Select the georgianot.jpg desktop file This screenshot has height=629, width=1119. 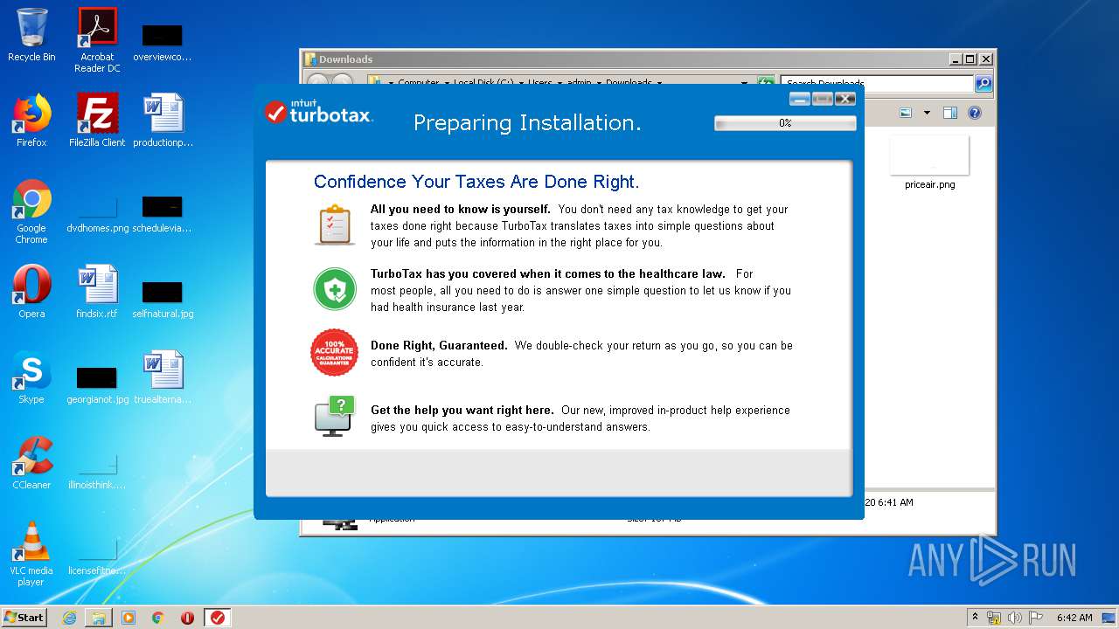(x=97, y=384)
